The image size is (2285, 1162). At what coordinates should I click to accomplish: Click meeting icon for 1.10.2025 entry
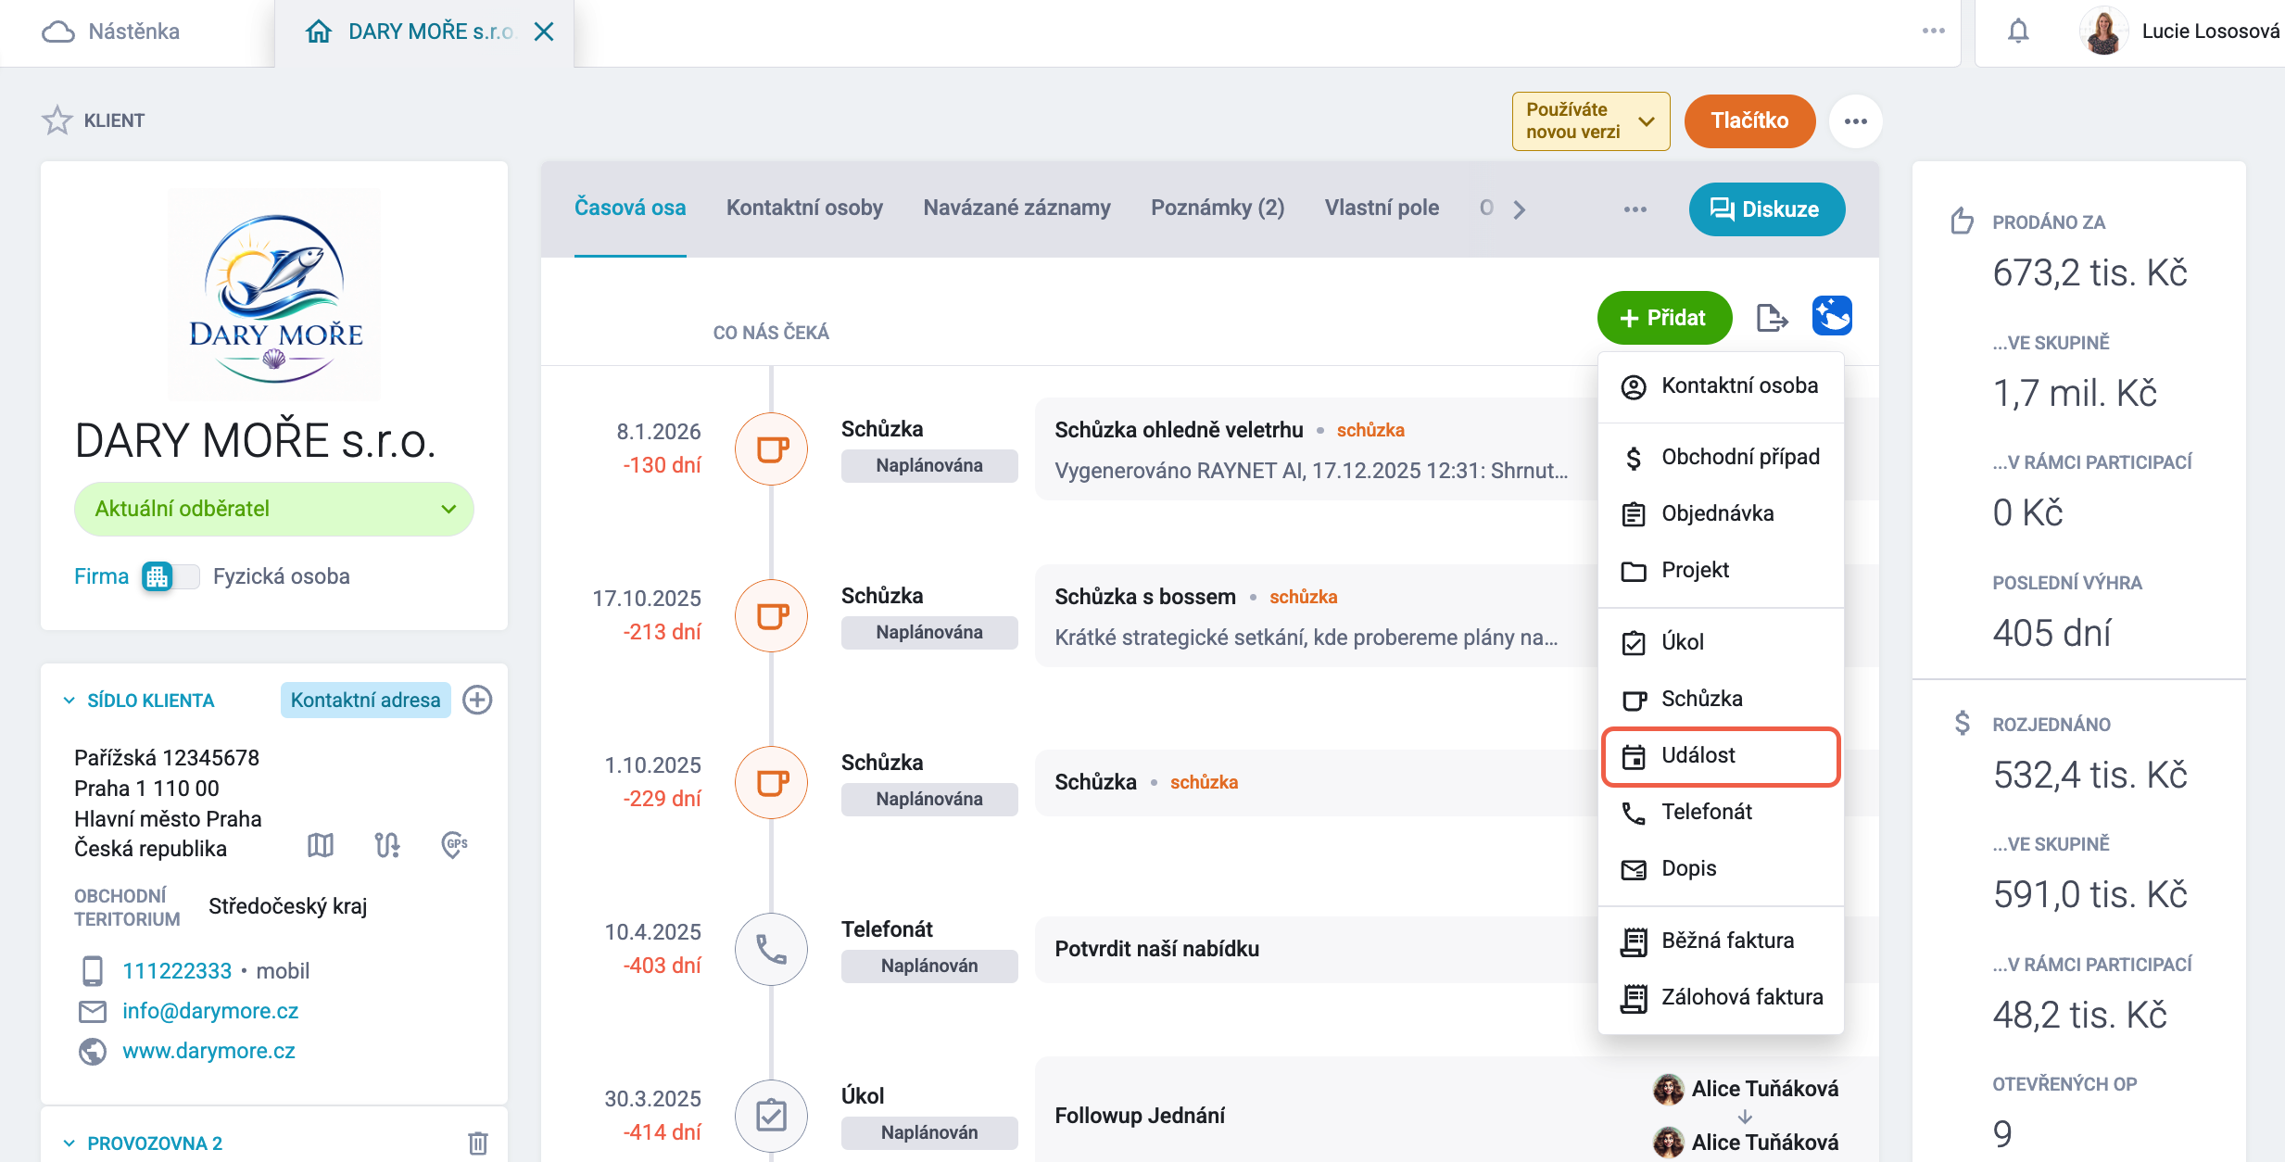point(771,783)
